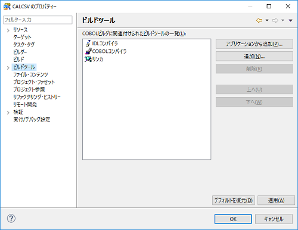The width and height of the screenshot is (298, 230).
Task: Confirm with the OK button
Action: [x=233, y=219]
